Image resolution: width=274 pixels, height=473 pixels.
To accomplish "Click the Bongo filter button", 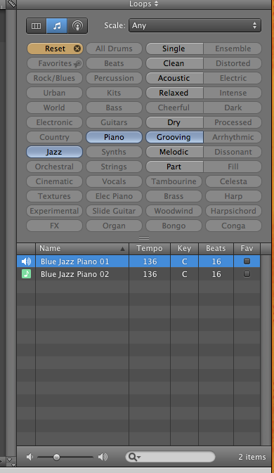I will [x=174, y=226].
